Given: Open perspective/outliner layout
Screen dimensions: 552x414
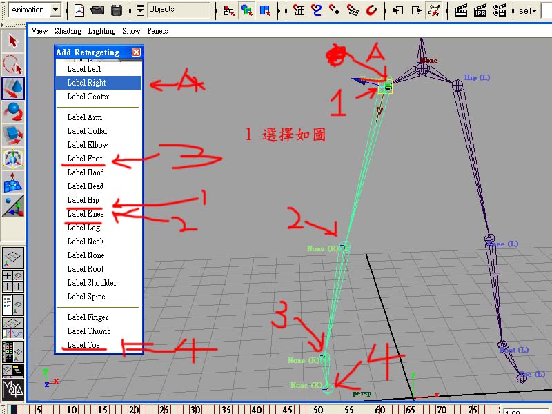Looking at the screenshot, I should click(x=13, y=304).
